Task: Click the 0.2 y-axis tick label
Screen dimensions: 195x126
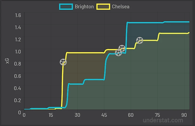Action: tap(17, 100)
